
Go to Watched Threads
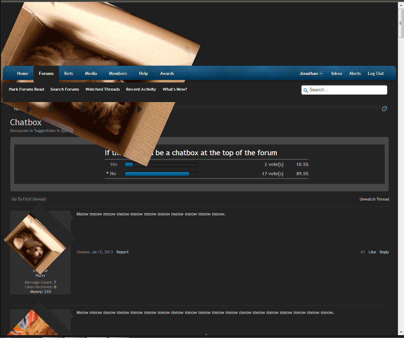click(x=103, y=89)
